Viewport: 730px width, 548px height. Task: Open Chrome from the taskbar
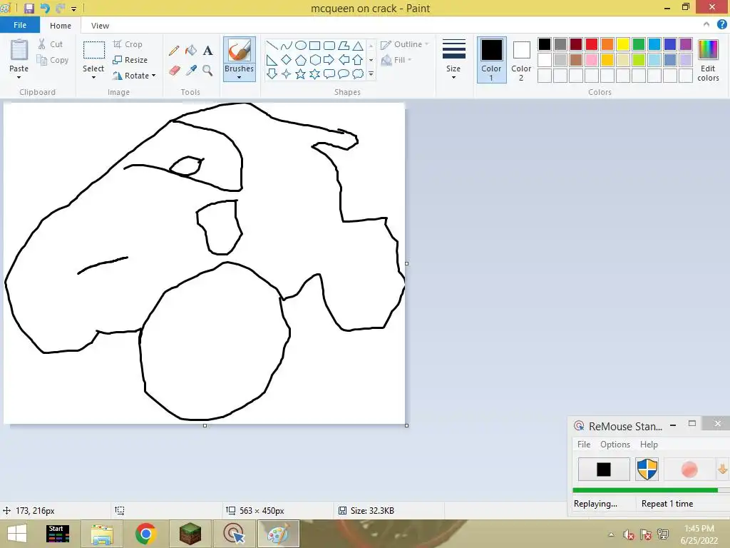145,534
